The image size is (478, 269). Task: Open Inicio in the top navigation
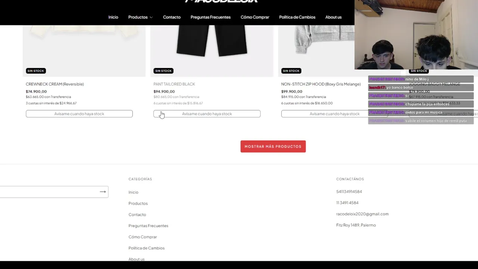(x=113, y=17)
